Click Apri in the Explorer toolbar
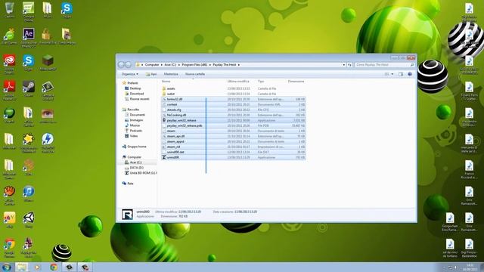This screenshot has height=272, width=484. (151, 74)
